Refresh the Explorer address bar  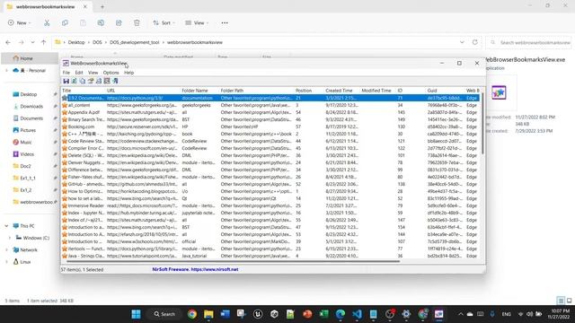[475, 42]
